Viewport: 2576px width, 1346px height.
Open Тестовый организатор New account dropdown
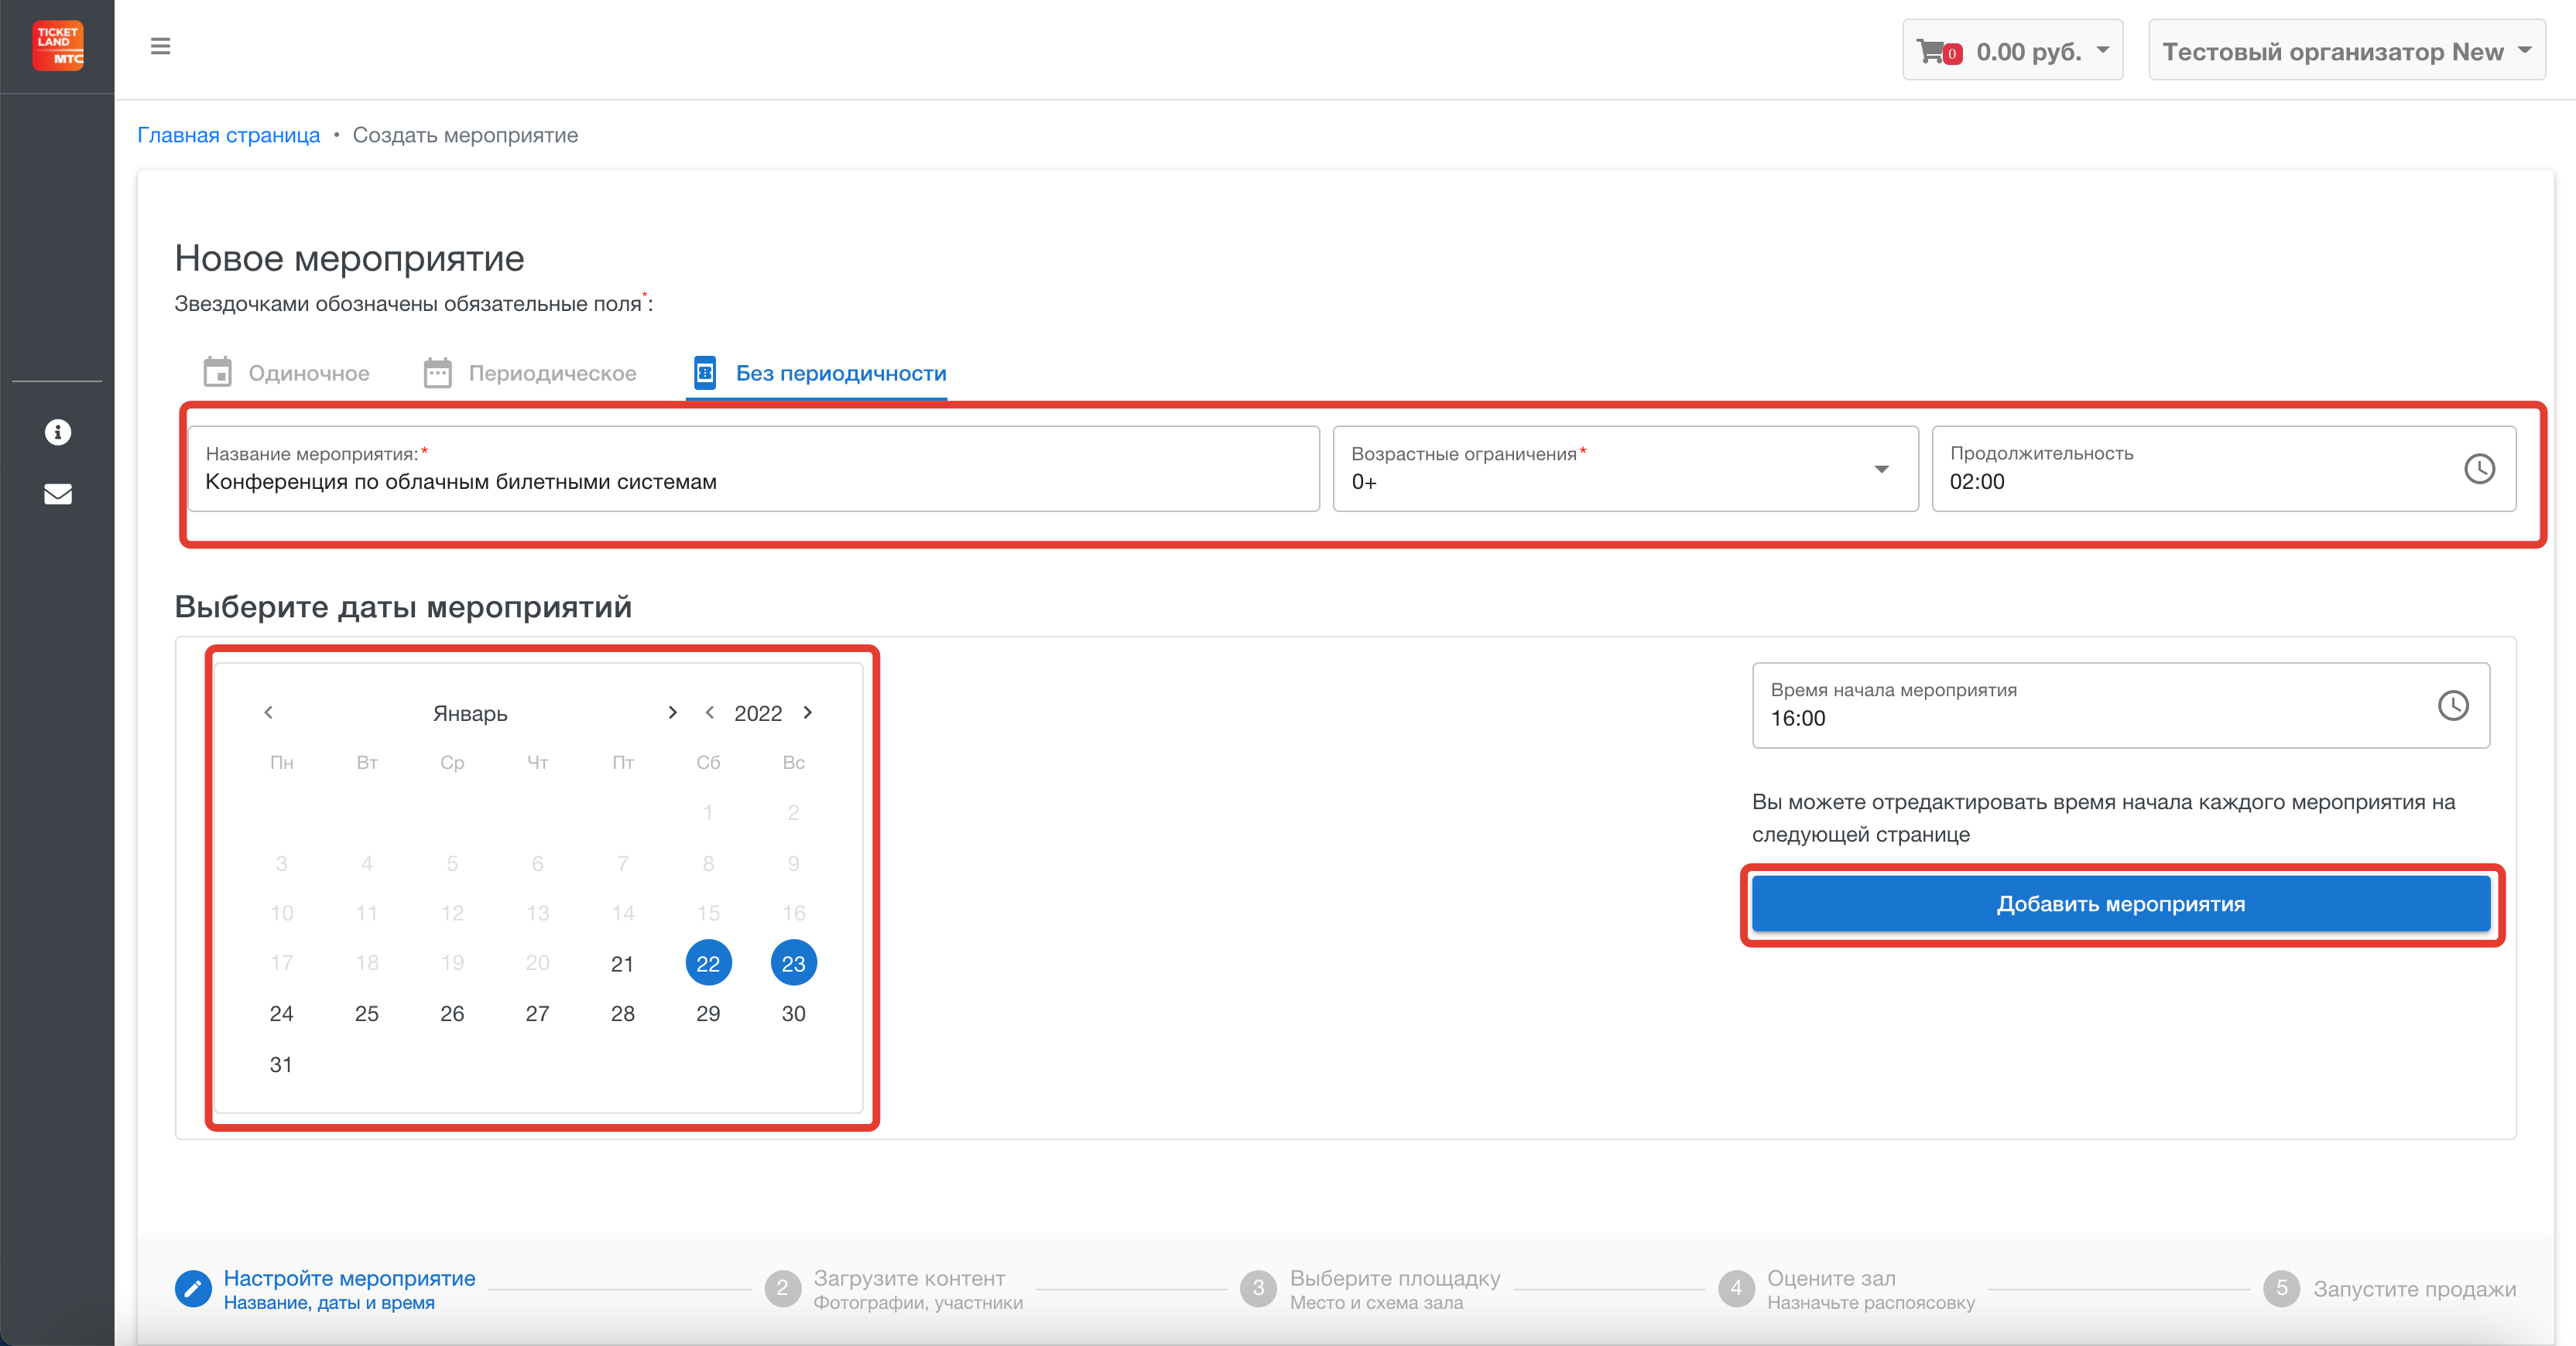point(2347,50)
